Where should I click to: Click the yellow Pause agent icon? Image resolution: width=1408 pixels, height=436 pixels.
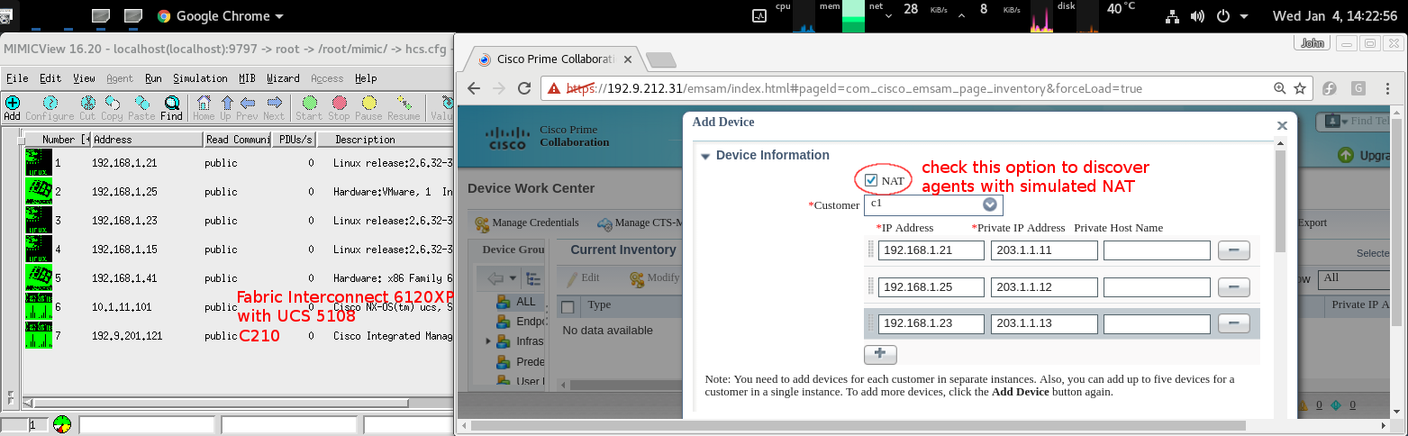[368, 108]
